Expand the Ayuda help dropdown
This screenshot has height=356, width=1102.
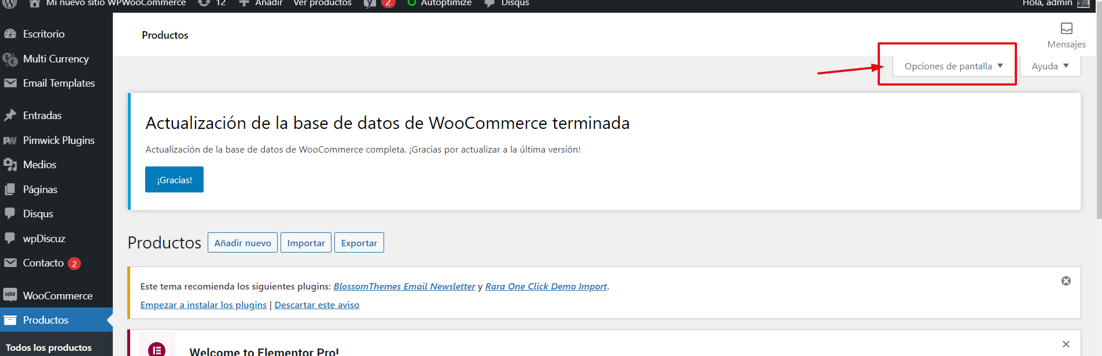pyautogui.click(x=1050, y=66)
